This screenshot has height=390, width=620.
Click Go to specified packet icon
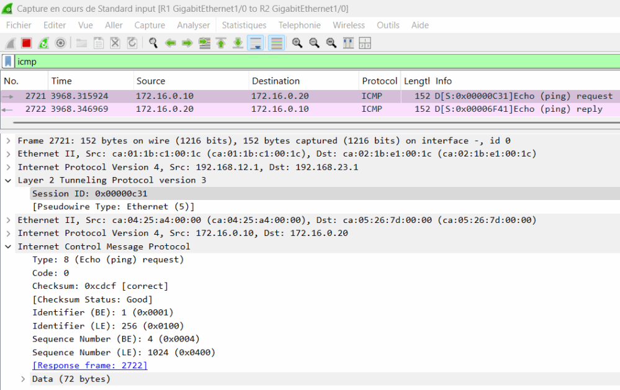click(x=204, y=43)
